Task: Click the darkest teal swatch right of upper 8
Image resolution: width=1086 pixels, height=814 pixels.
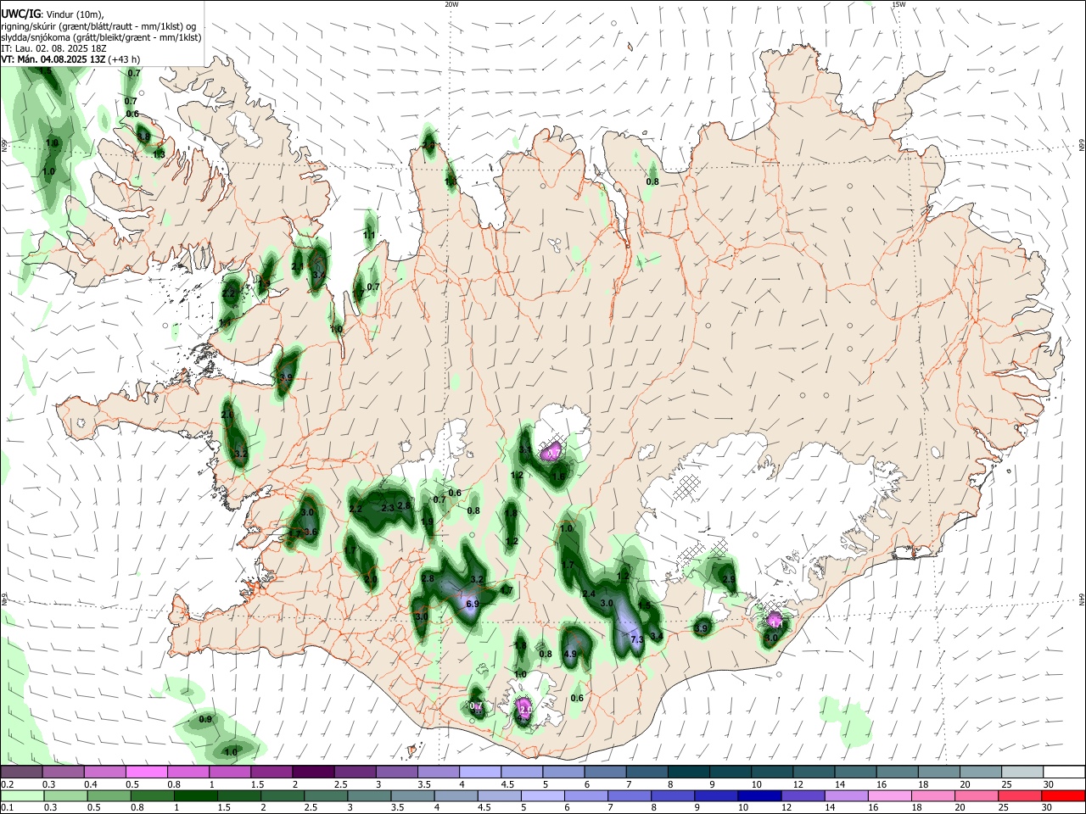Action: pos(689,772)
